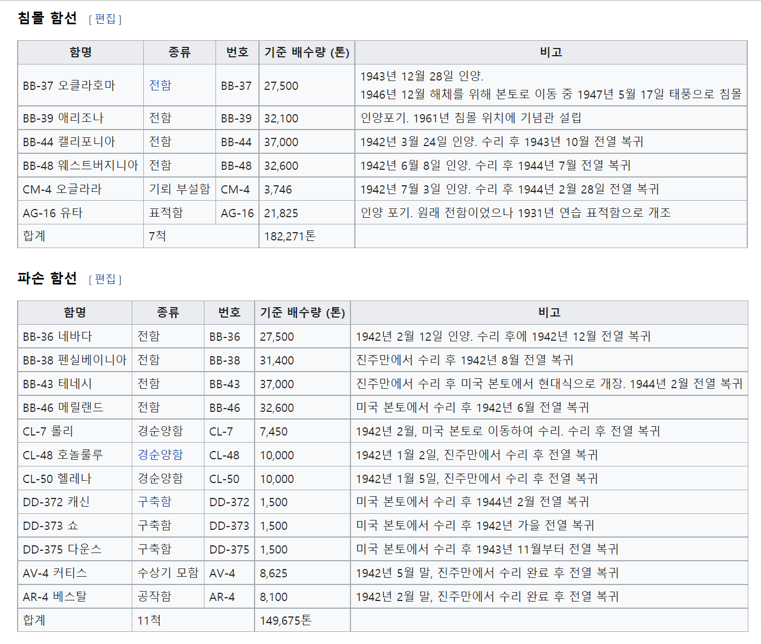Screen dimensions: 761x644
Task: Click the DD-375 다운스 ship name cell
Action: click(x=75, y=550)
